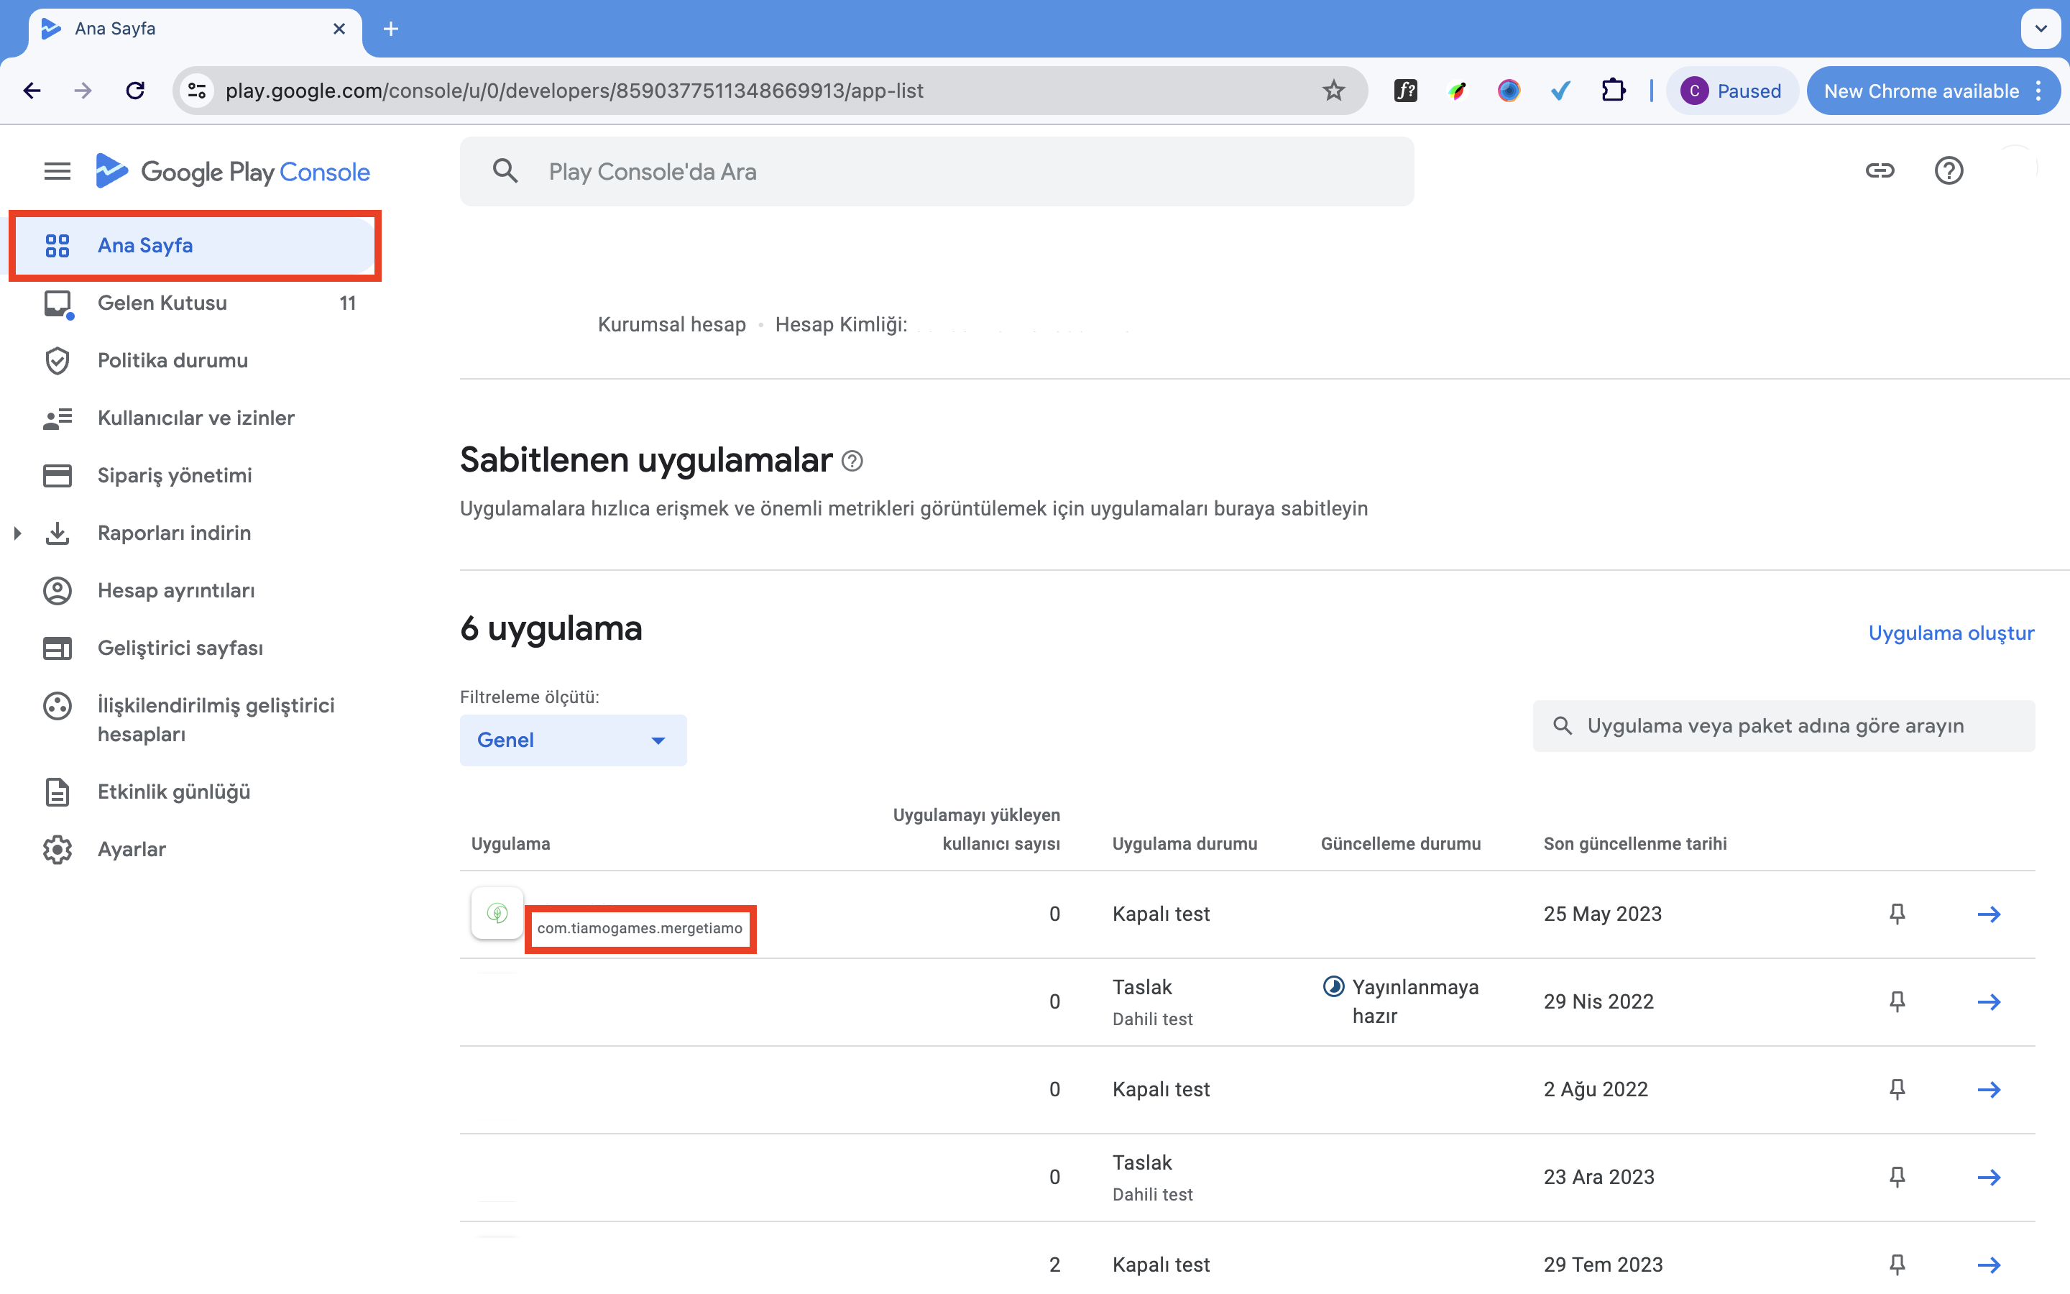Open a new browser tab
The width and height of the screenshot is (2070, 1294).
[391, 29]
